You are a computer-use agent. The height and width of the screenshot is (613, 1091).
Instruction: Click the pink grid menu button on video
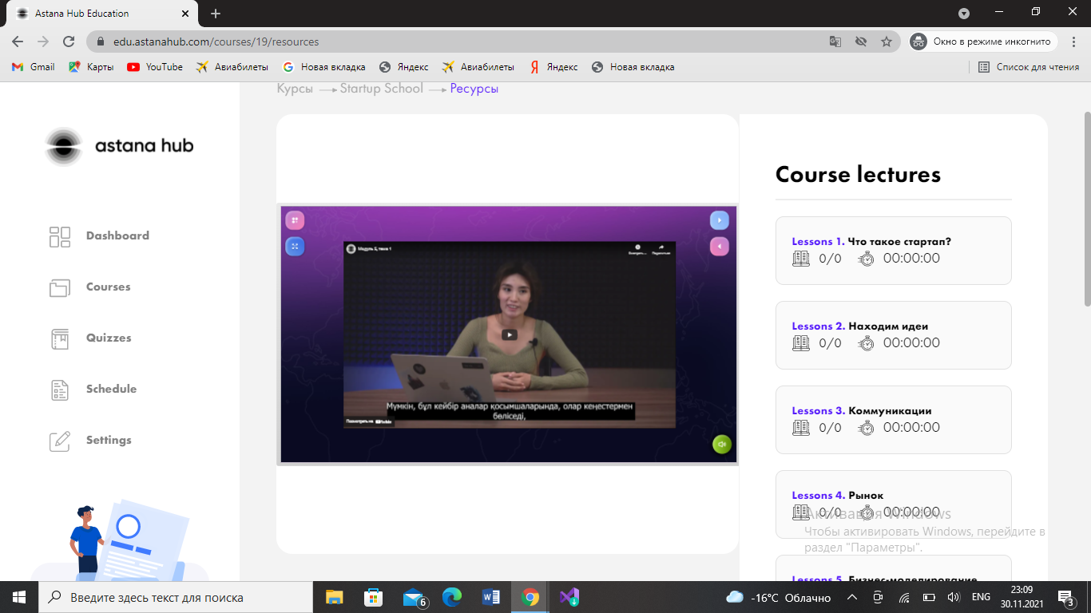[295, 220]
